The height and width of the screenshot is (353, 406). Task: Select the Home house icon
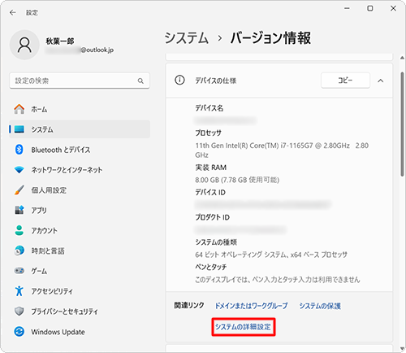[19, 109]
